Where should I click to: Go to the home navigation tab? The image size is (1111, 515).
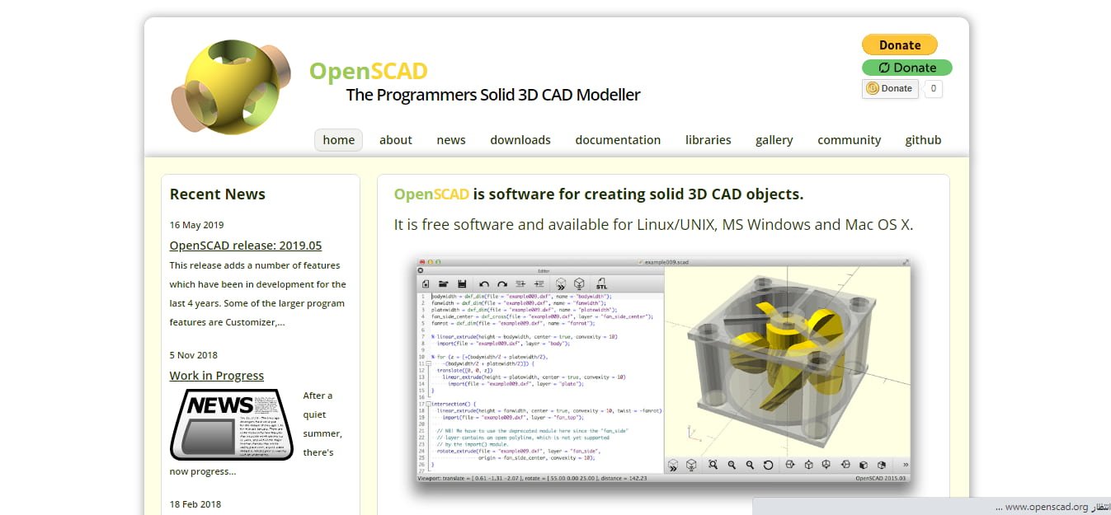[339, 140]
